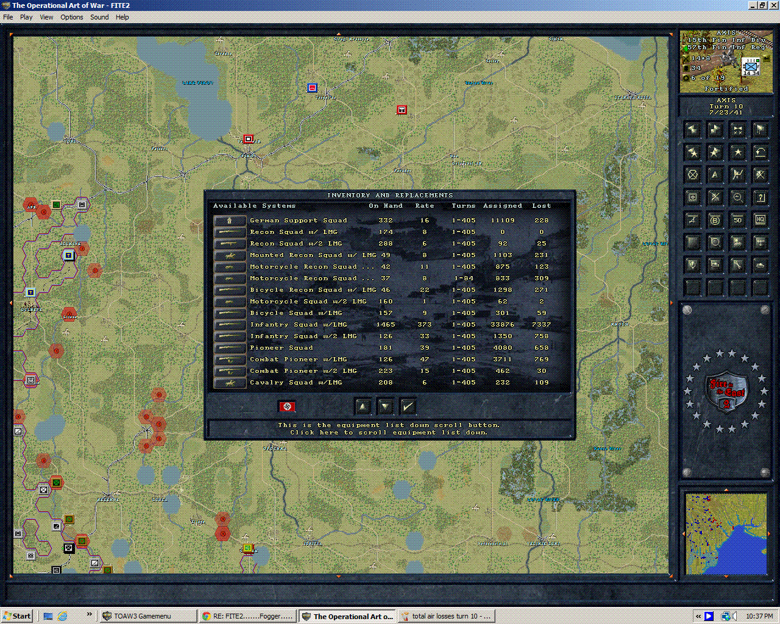780x624 pixels.
Task: Click the single star icon in the control panel
Action: pyautogui.click(x=738, y=152)
